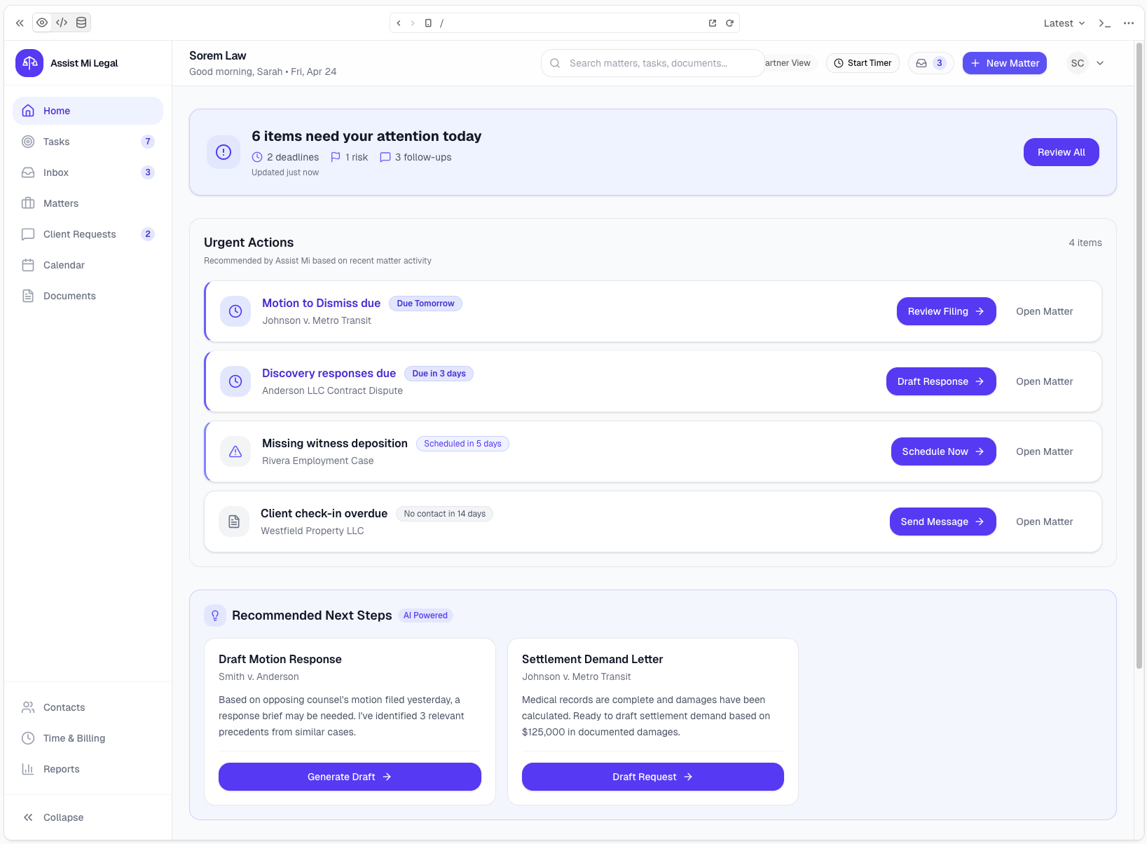Open the Motion to Dismiss due link
Screen dimensions: 1147x844
click(321, 303)
